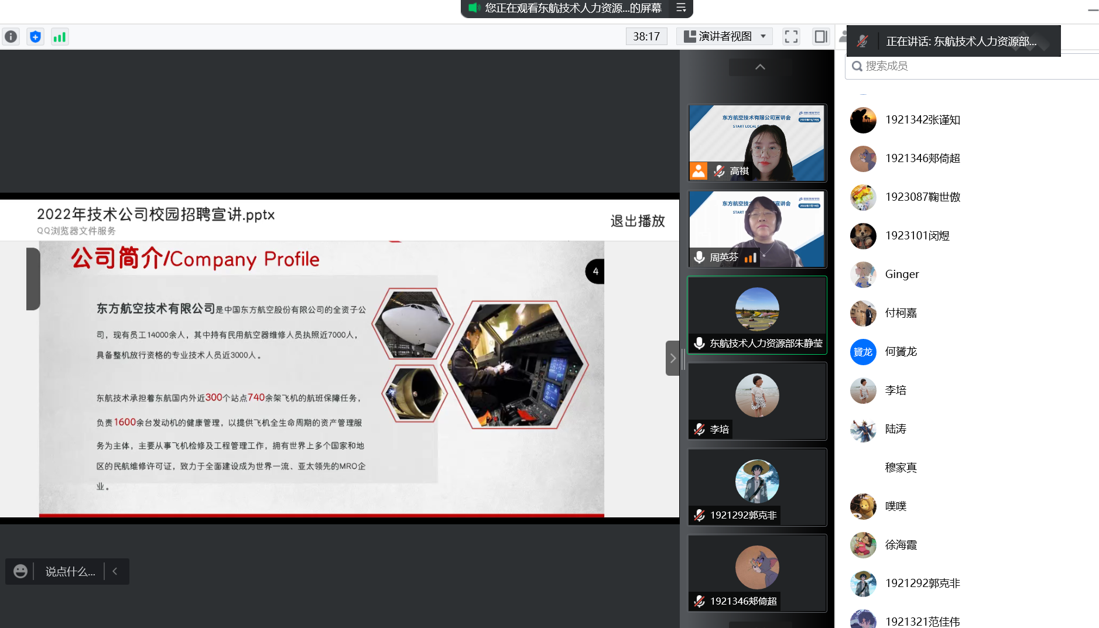Select member 何贇龙 in participant list
The width and height of the screenshot is (1099, 628).
coord(901,352)
